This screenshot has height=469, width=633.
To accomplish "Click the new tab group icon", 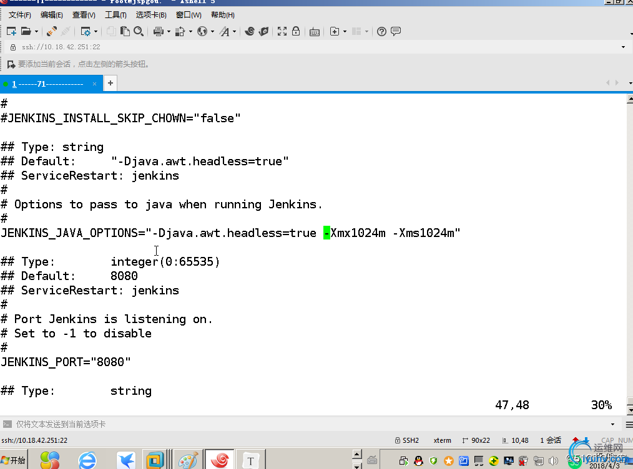I will tap(335, 31).
